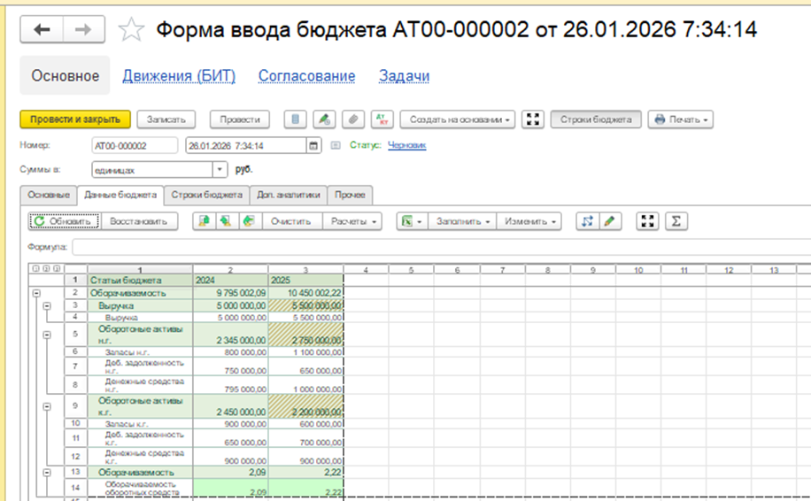
Task: Open the calendar picker in the date field
Action: click(x=313, y=146)
